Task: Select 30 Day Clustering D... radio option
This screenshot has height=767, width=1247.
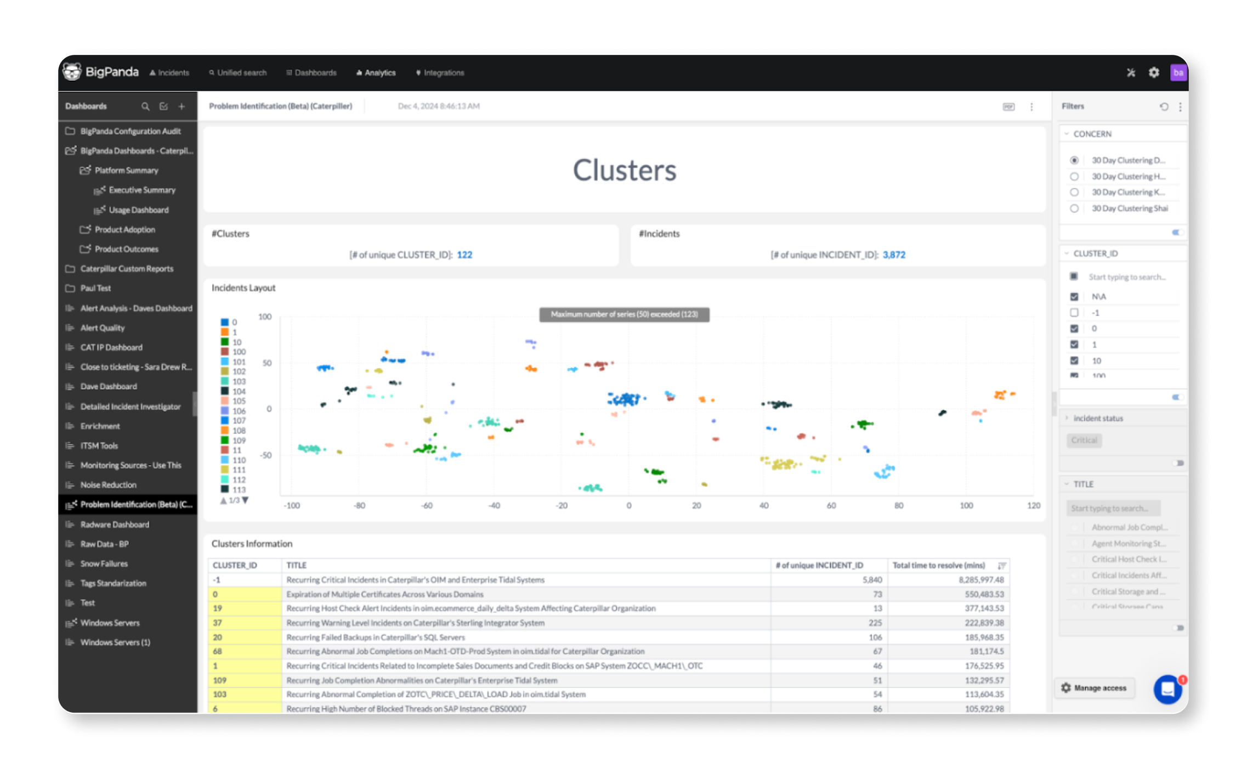Action: (x=1074, y=161)
